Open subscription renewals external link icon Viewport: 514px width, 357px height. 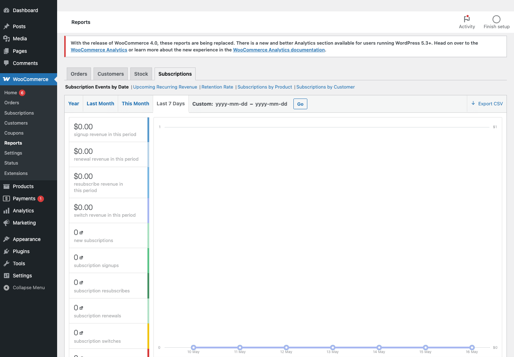click(x=81, y=308)
